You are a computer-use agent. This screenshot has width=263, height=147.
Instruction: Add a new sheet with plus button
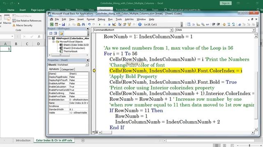pyautogui.click(x=83, y=140)
